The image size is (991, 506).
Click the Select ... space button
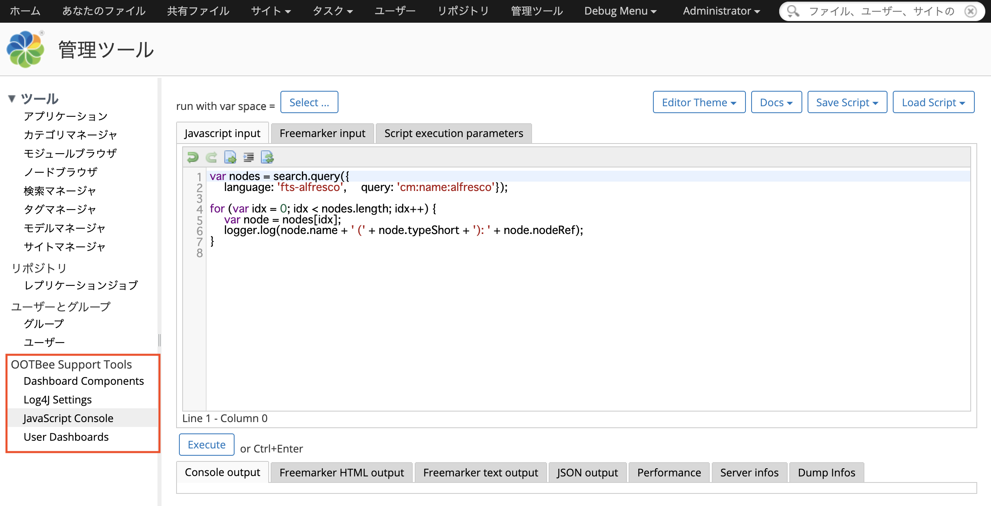coord(309,102)
